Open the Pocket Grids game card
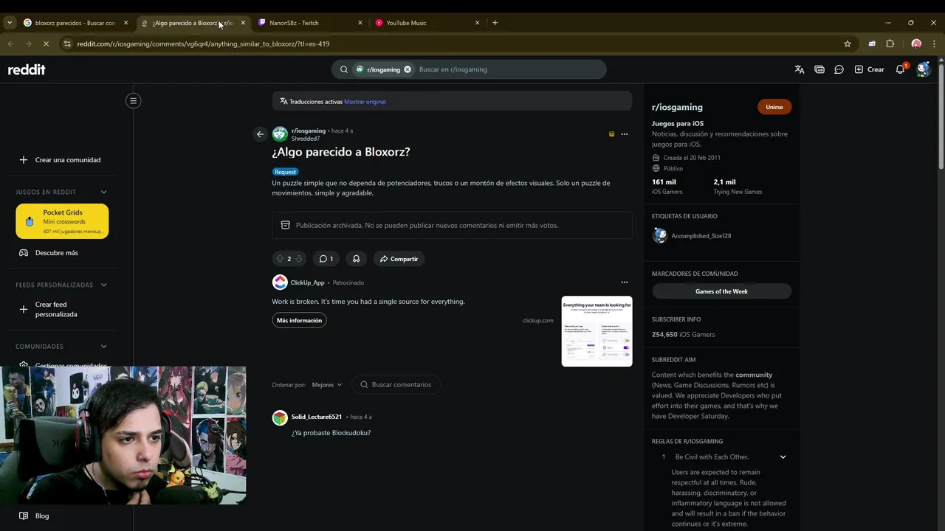The height and width of the screenshot is (531, 945). click(x=62, y=221)
